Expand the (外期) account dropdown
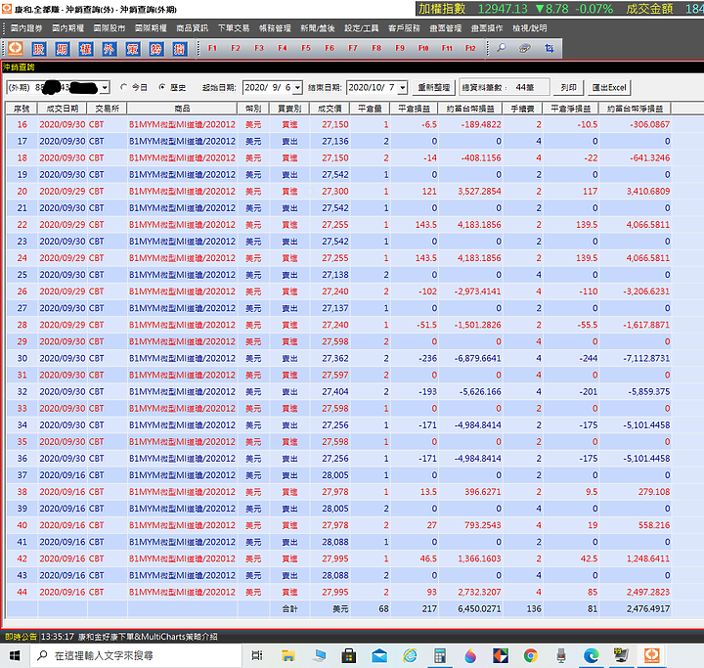 pos(105,87)
